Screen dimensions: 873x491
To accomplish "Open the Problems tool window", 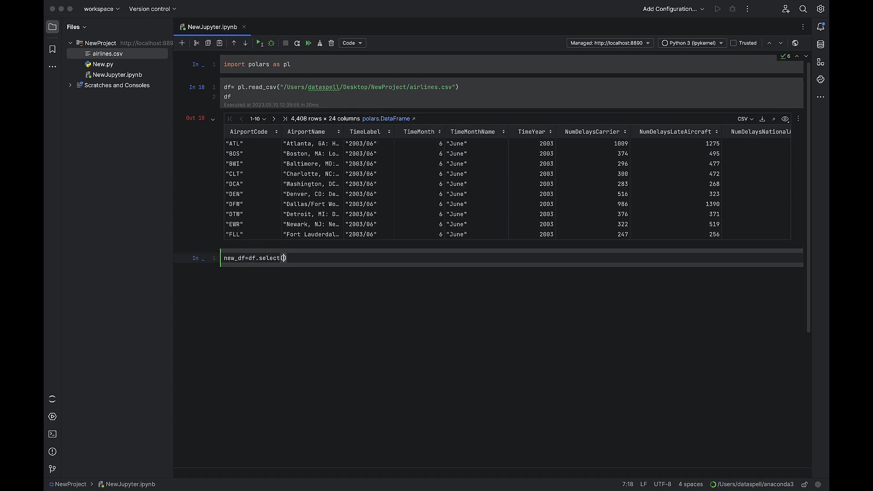I will click(x=52, y=452).
